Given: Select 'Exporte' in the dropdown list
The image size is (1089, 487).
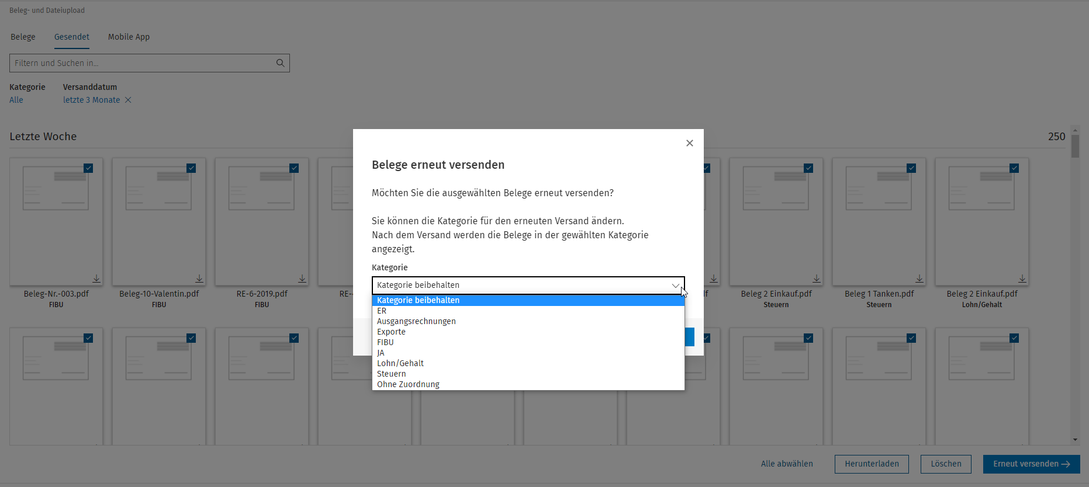Looking at the screenshot, I should point(528,332).
